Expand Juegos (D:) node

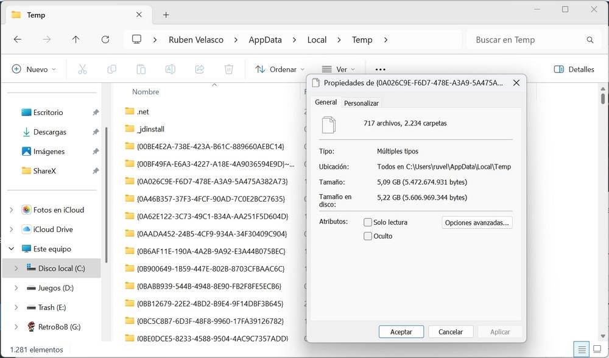click(16, 288)
